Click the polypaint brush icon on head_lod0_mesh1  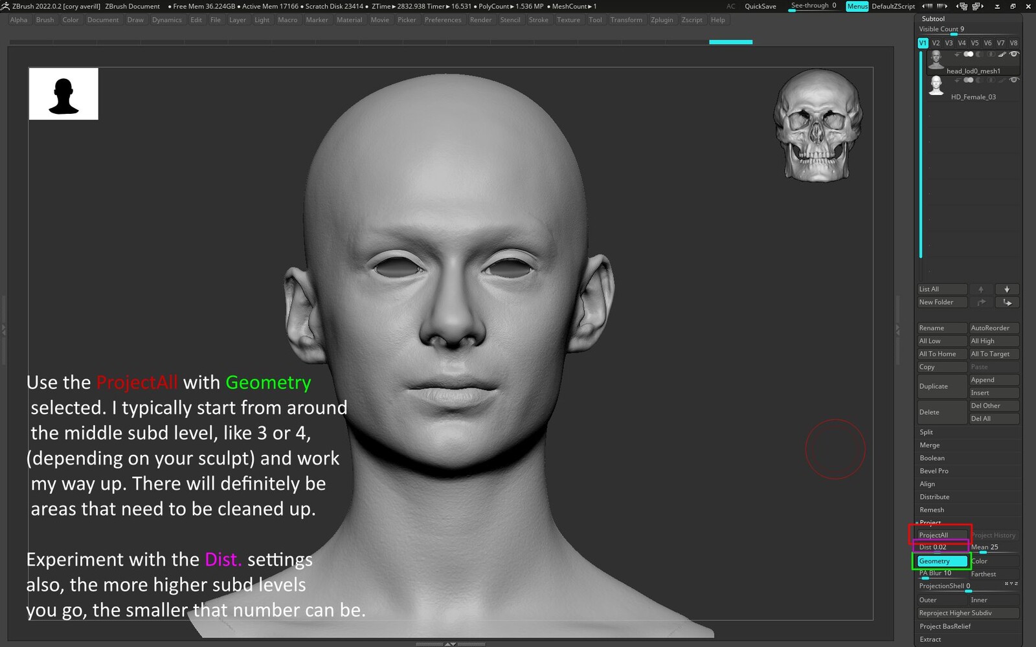tap(1002, 54)
